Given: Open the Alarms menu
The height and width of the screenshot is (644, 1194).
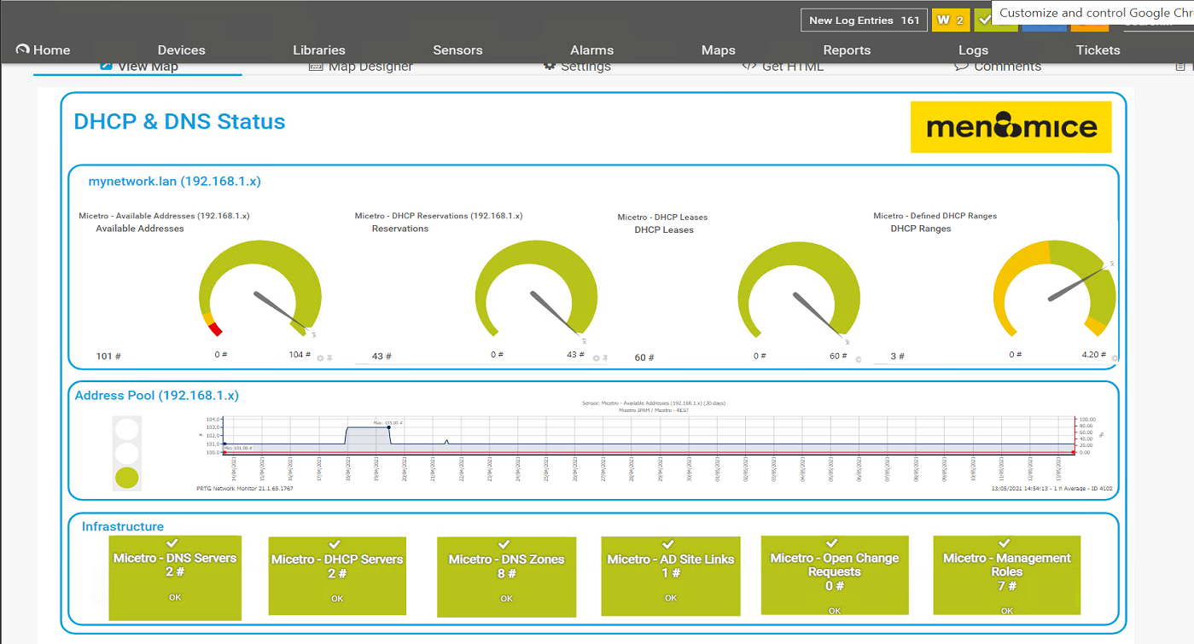Looking at the screenshot, I should pyautogui.click(x=591, y=50).
